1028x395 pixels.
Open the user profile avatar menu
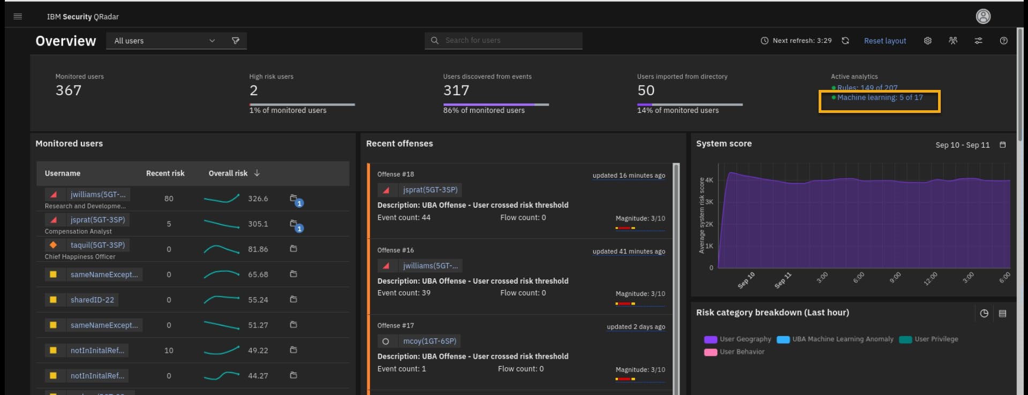[x=983, y=17]
